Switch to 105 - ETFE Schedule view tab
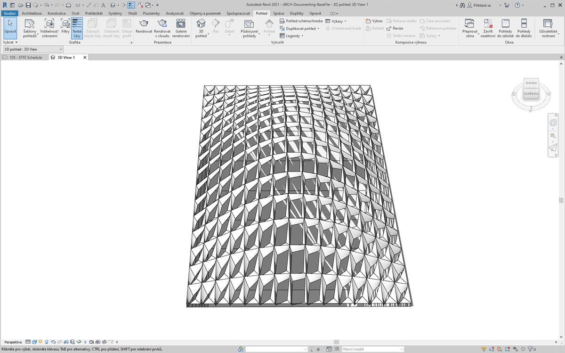This screenshot has height=353, width=565. [23, 57]
